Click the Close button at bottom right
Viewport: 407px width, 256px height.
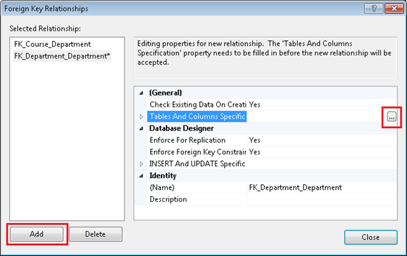[x=370, y=237]
